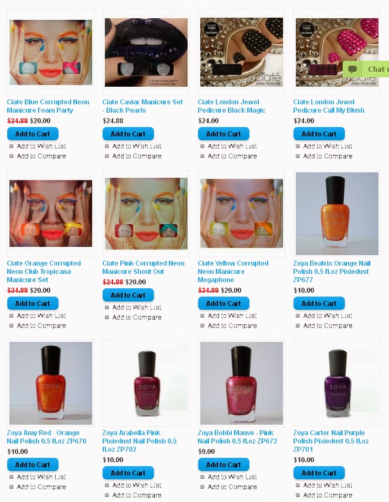Tick Add to Compare for Ciate London Jewel Black Magic
The width and height of the screenshot is (389, 502).
(x=203, y=156)
